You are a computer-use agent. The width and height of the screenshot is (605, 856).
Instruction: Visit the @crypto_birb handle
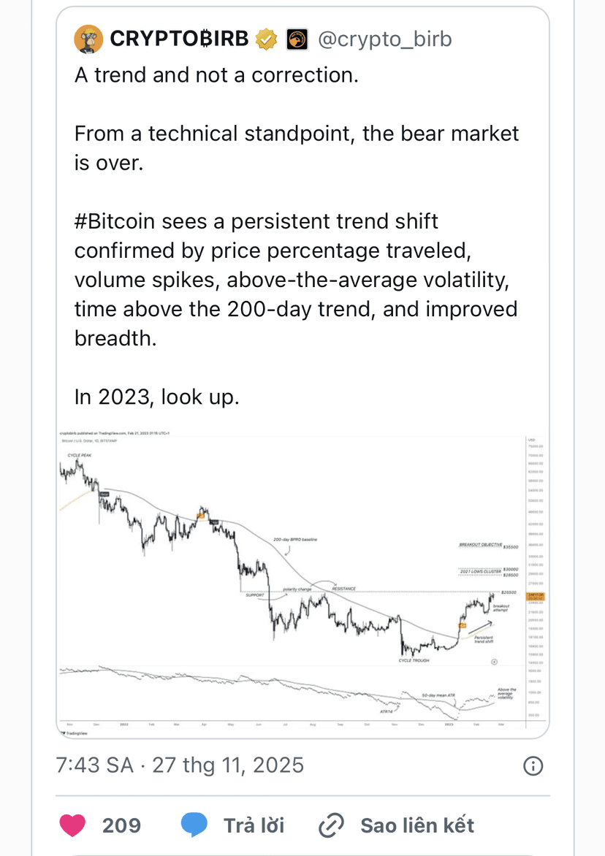pos(385,39)
